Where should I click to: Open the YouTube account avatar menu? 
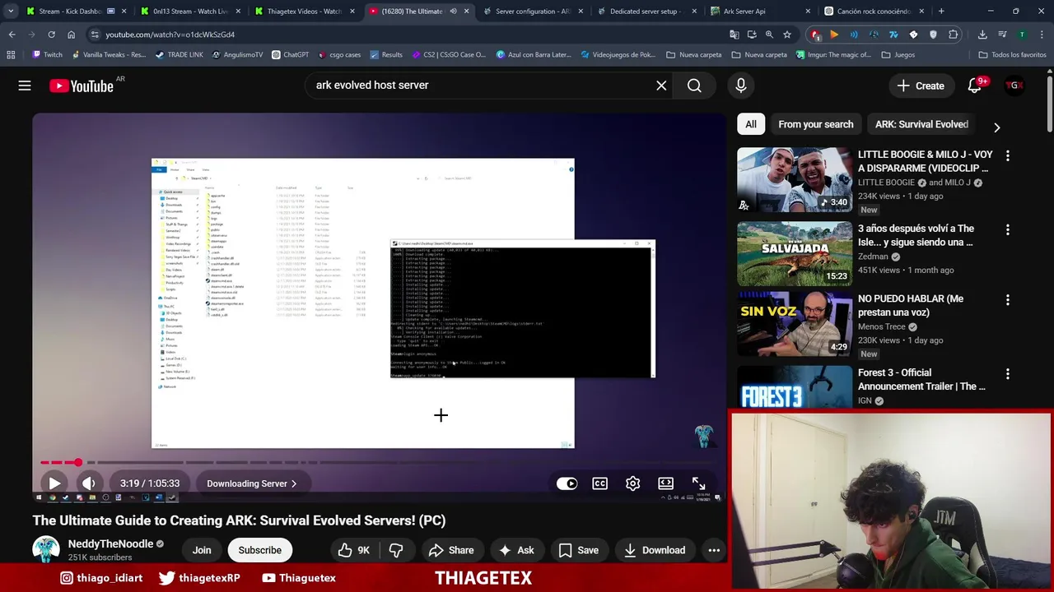[1014, 86]
